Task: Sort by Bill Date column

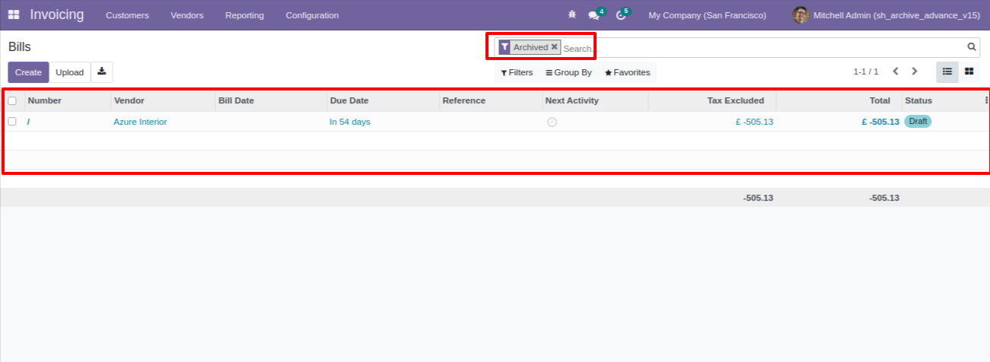Action: [271, 100]
